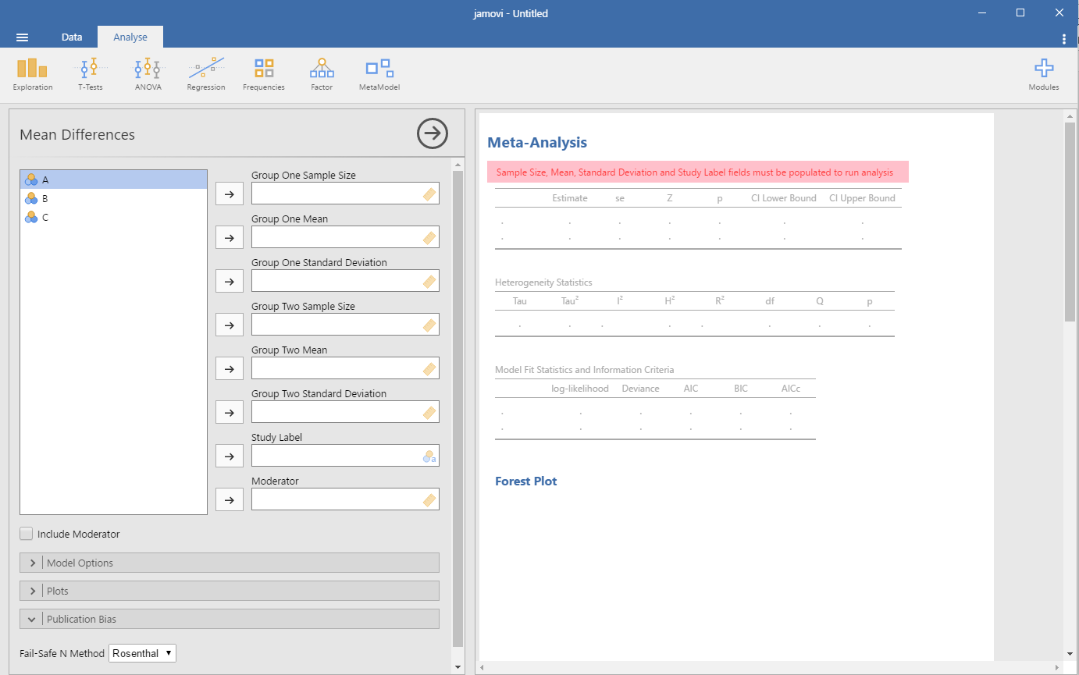Click the Group Two Sample Size field
1079x675 pixels.
click(345, 325)
